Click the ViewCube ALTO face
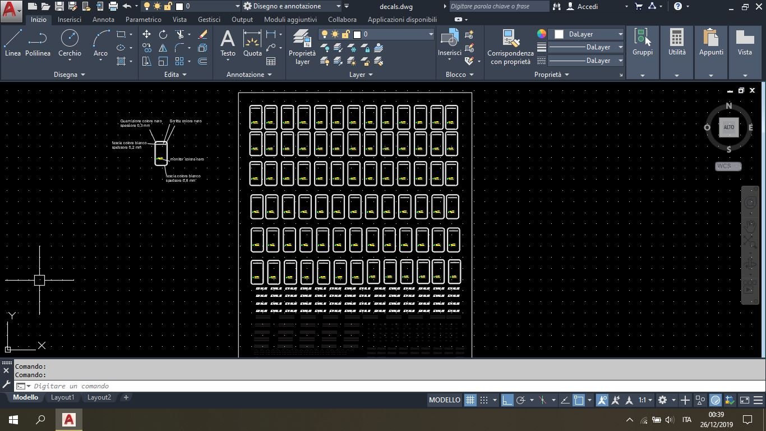 728,127
